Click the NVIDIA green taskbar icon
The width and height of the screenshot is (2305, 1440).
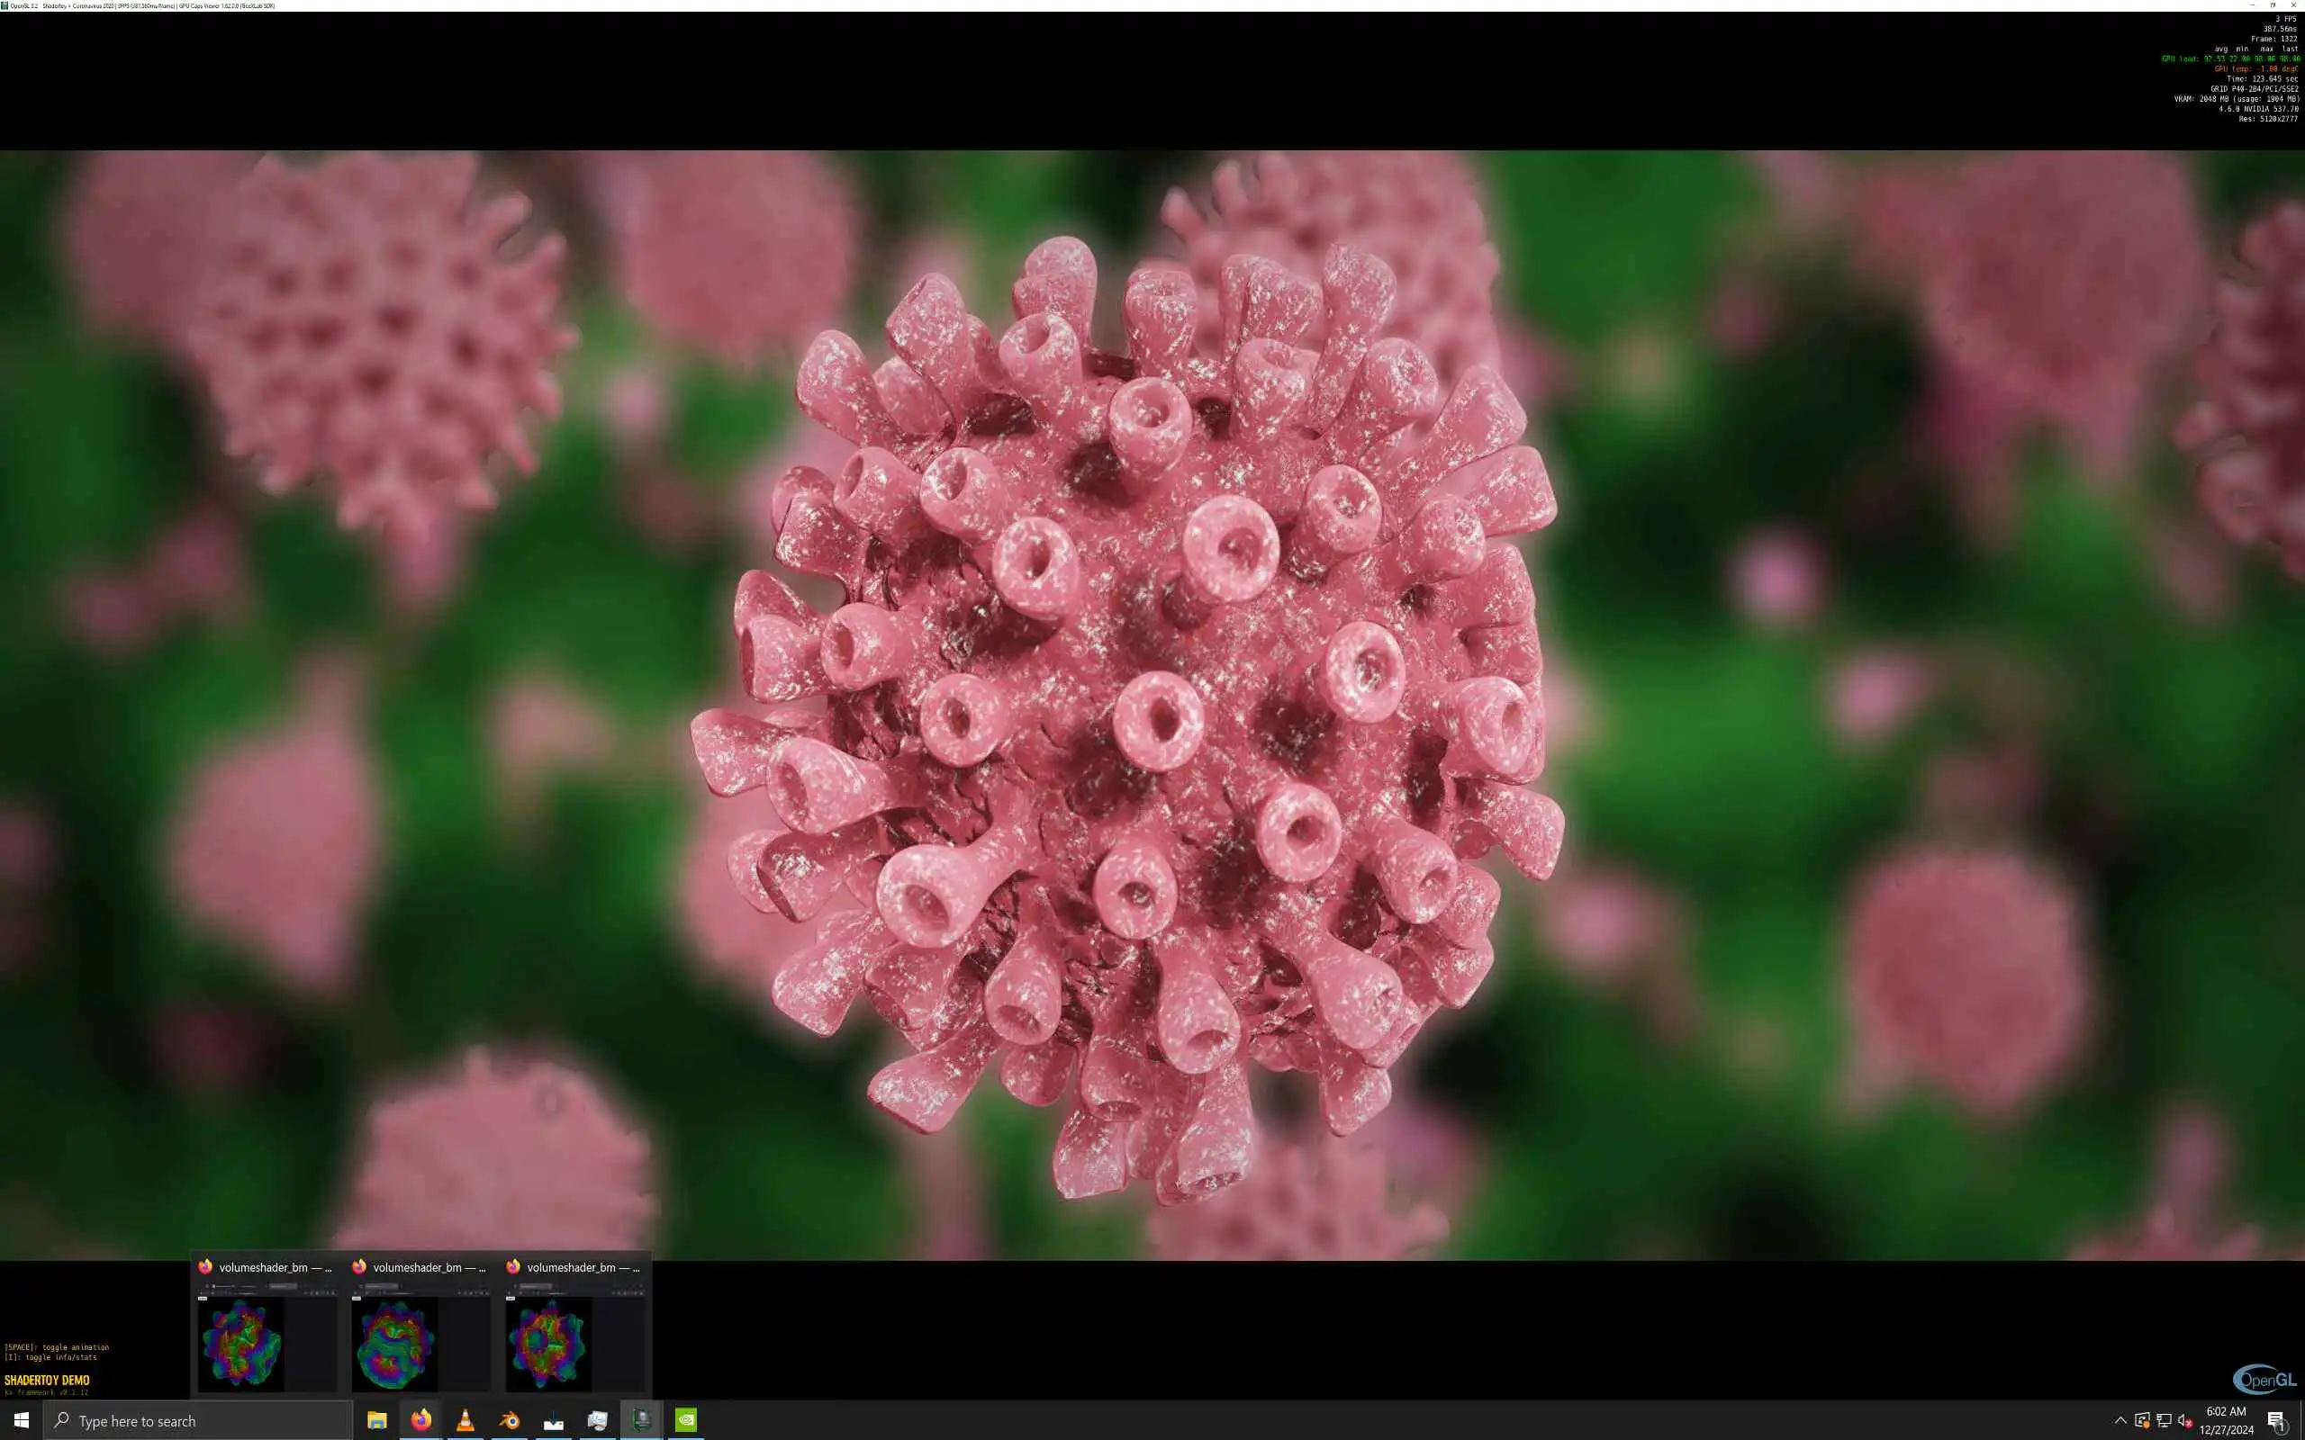tap(686, 1421)
